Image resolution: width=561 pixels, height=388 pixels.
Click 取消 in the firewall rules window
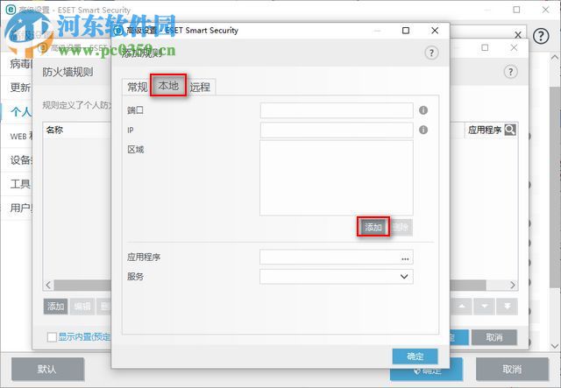pos(494,337)
